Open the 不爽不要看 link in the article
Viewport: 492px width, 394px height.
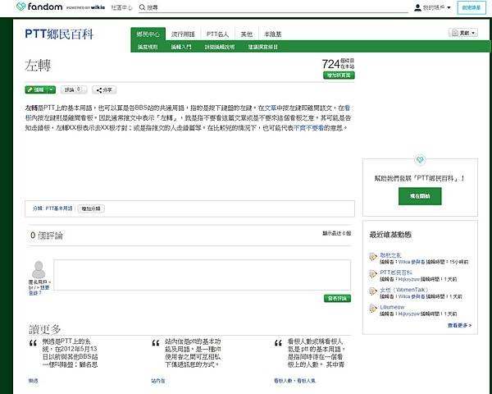[308, 128]
